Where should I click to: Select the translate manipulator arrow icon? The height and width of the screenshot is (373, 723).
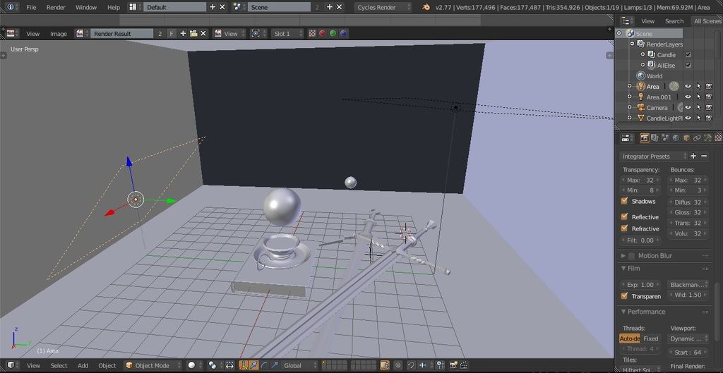pos(253,365)
